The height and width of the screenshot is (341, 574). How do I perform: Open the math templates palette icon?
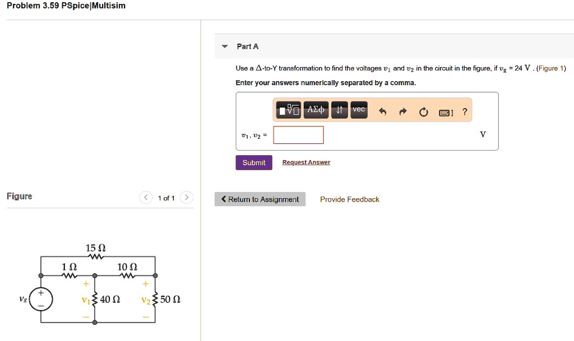tap(288, 110)
